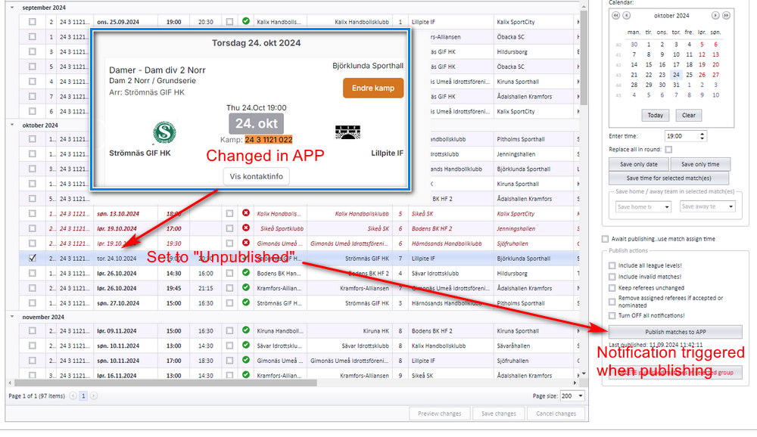The width and height of the screenshot is (757, 437).
Task: Click Save only date button
Action: pos(639,165)
